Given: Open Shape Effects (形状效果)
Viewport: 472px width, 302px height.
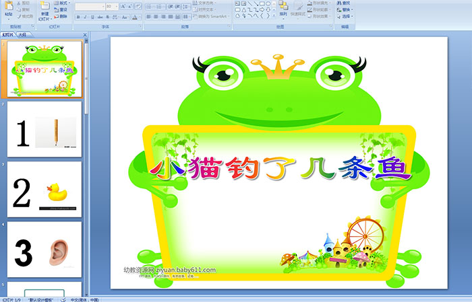Looking at the screenshot, I should tap(319, 16).
